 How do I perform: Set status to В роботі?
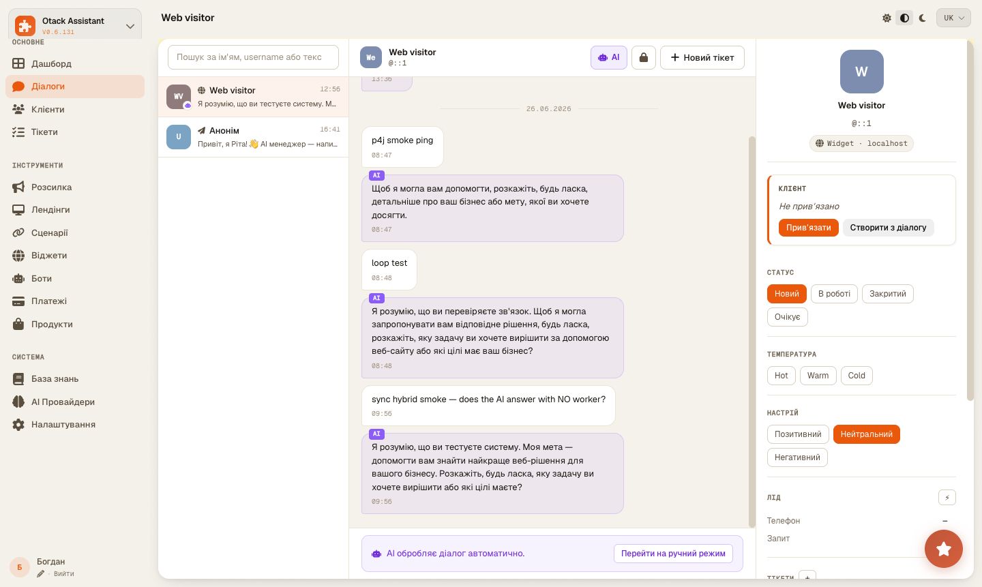tap(834, 294)
